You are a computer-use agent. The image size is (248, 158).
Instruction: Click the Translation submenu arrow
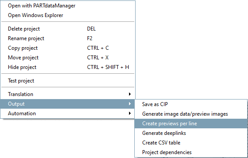tap(130, 94)
